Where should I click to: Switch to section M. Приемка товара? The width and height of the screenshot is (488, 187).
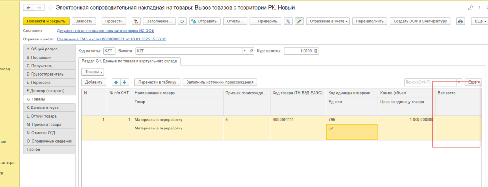click(49, 125)
